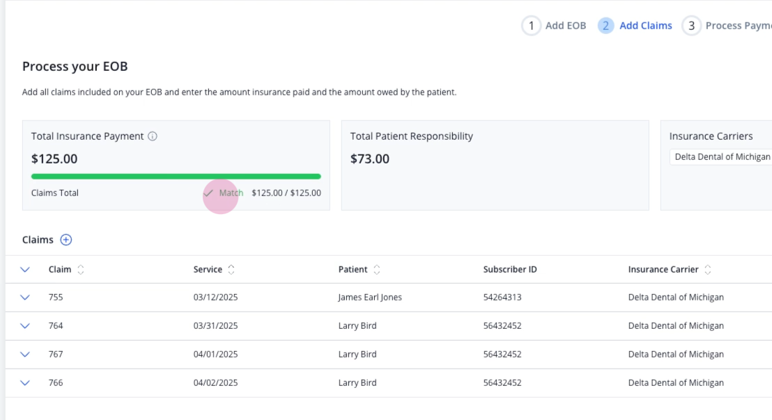Click Larry Bird in claim 766 row

coord(357,382)
